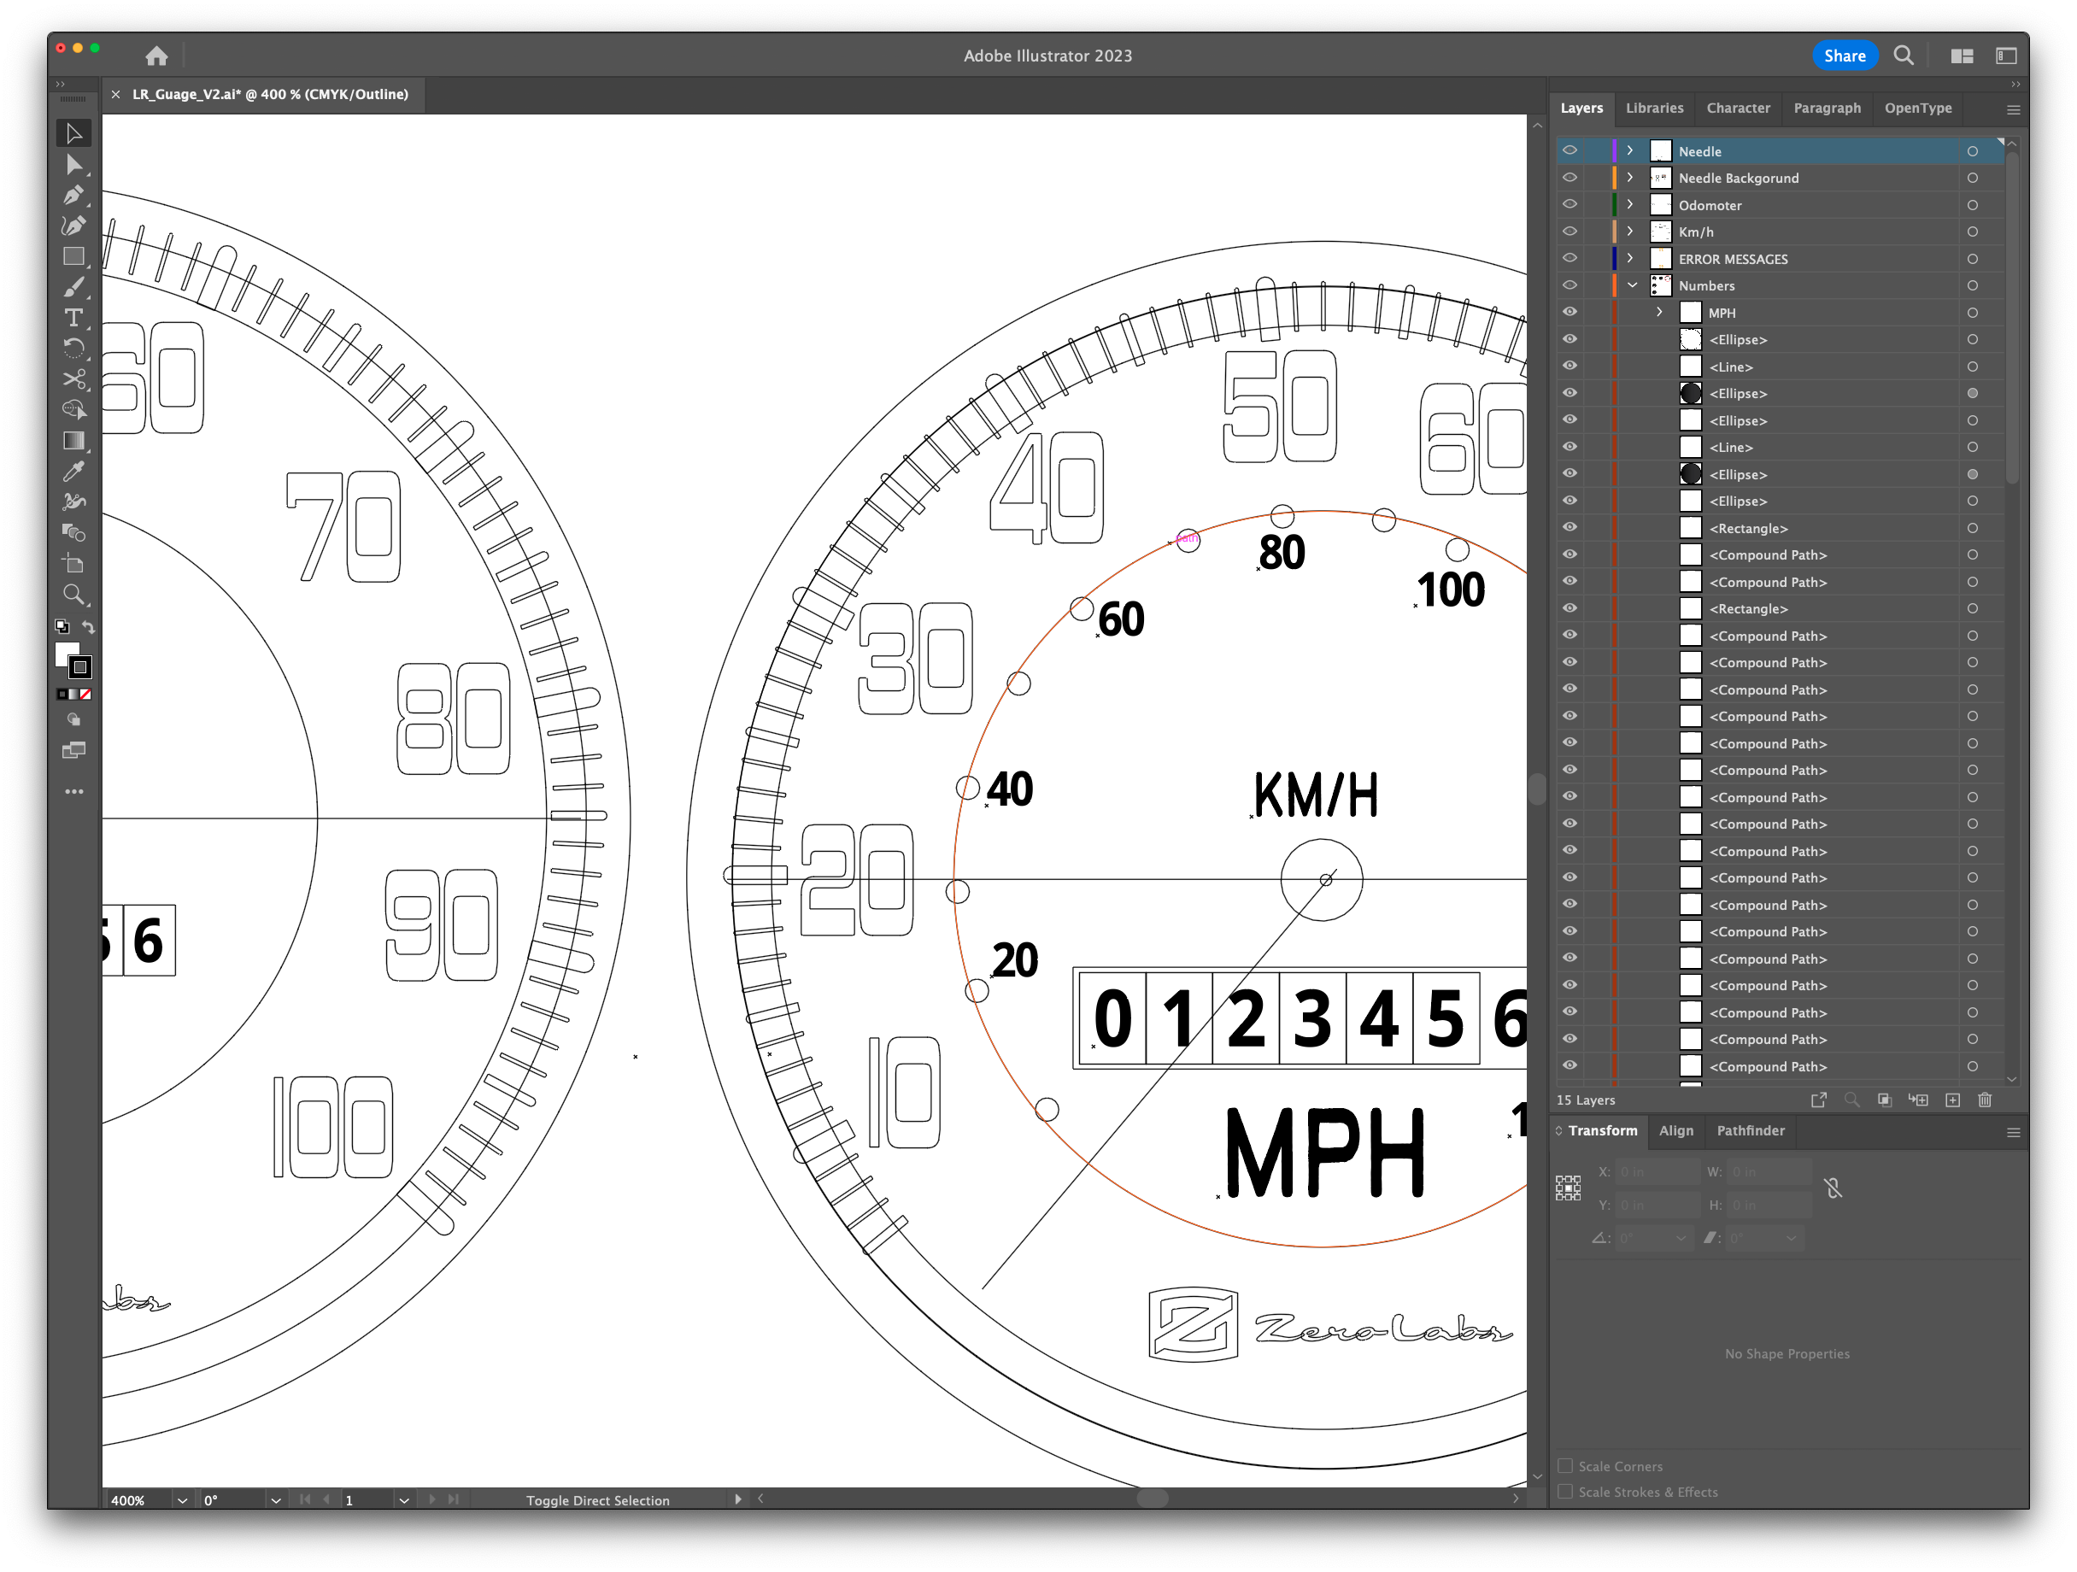Image resolution: width=2077 pixels, height=1572 pixels.
Task: Select the Scissors tool
Action: [x=74, y=379]
